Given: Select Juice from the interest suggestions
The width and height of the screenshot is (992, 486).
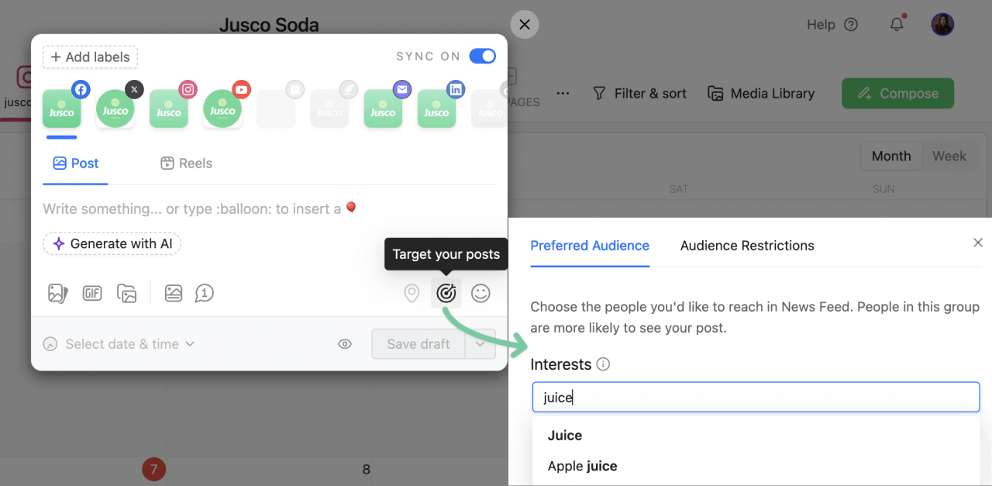Looking at the screenshot, I should pos(565,435).
